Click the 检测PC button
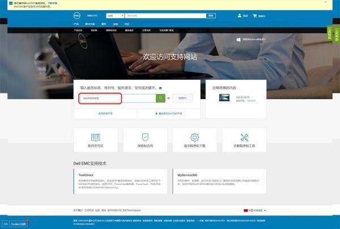The image size is (340, 229). [x=182, y=98]
